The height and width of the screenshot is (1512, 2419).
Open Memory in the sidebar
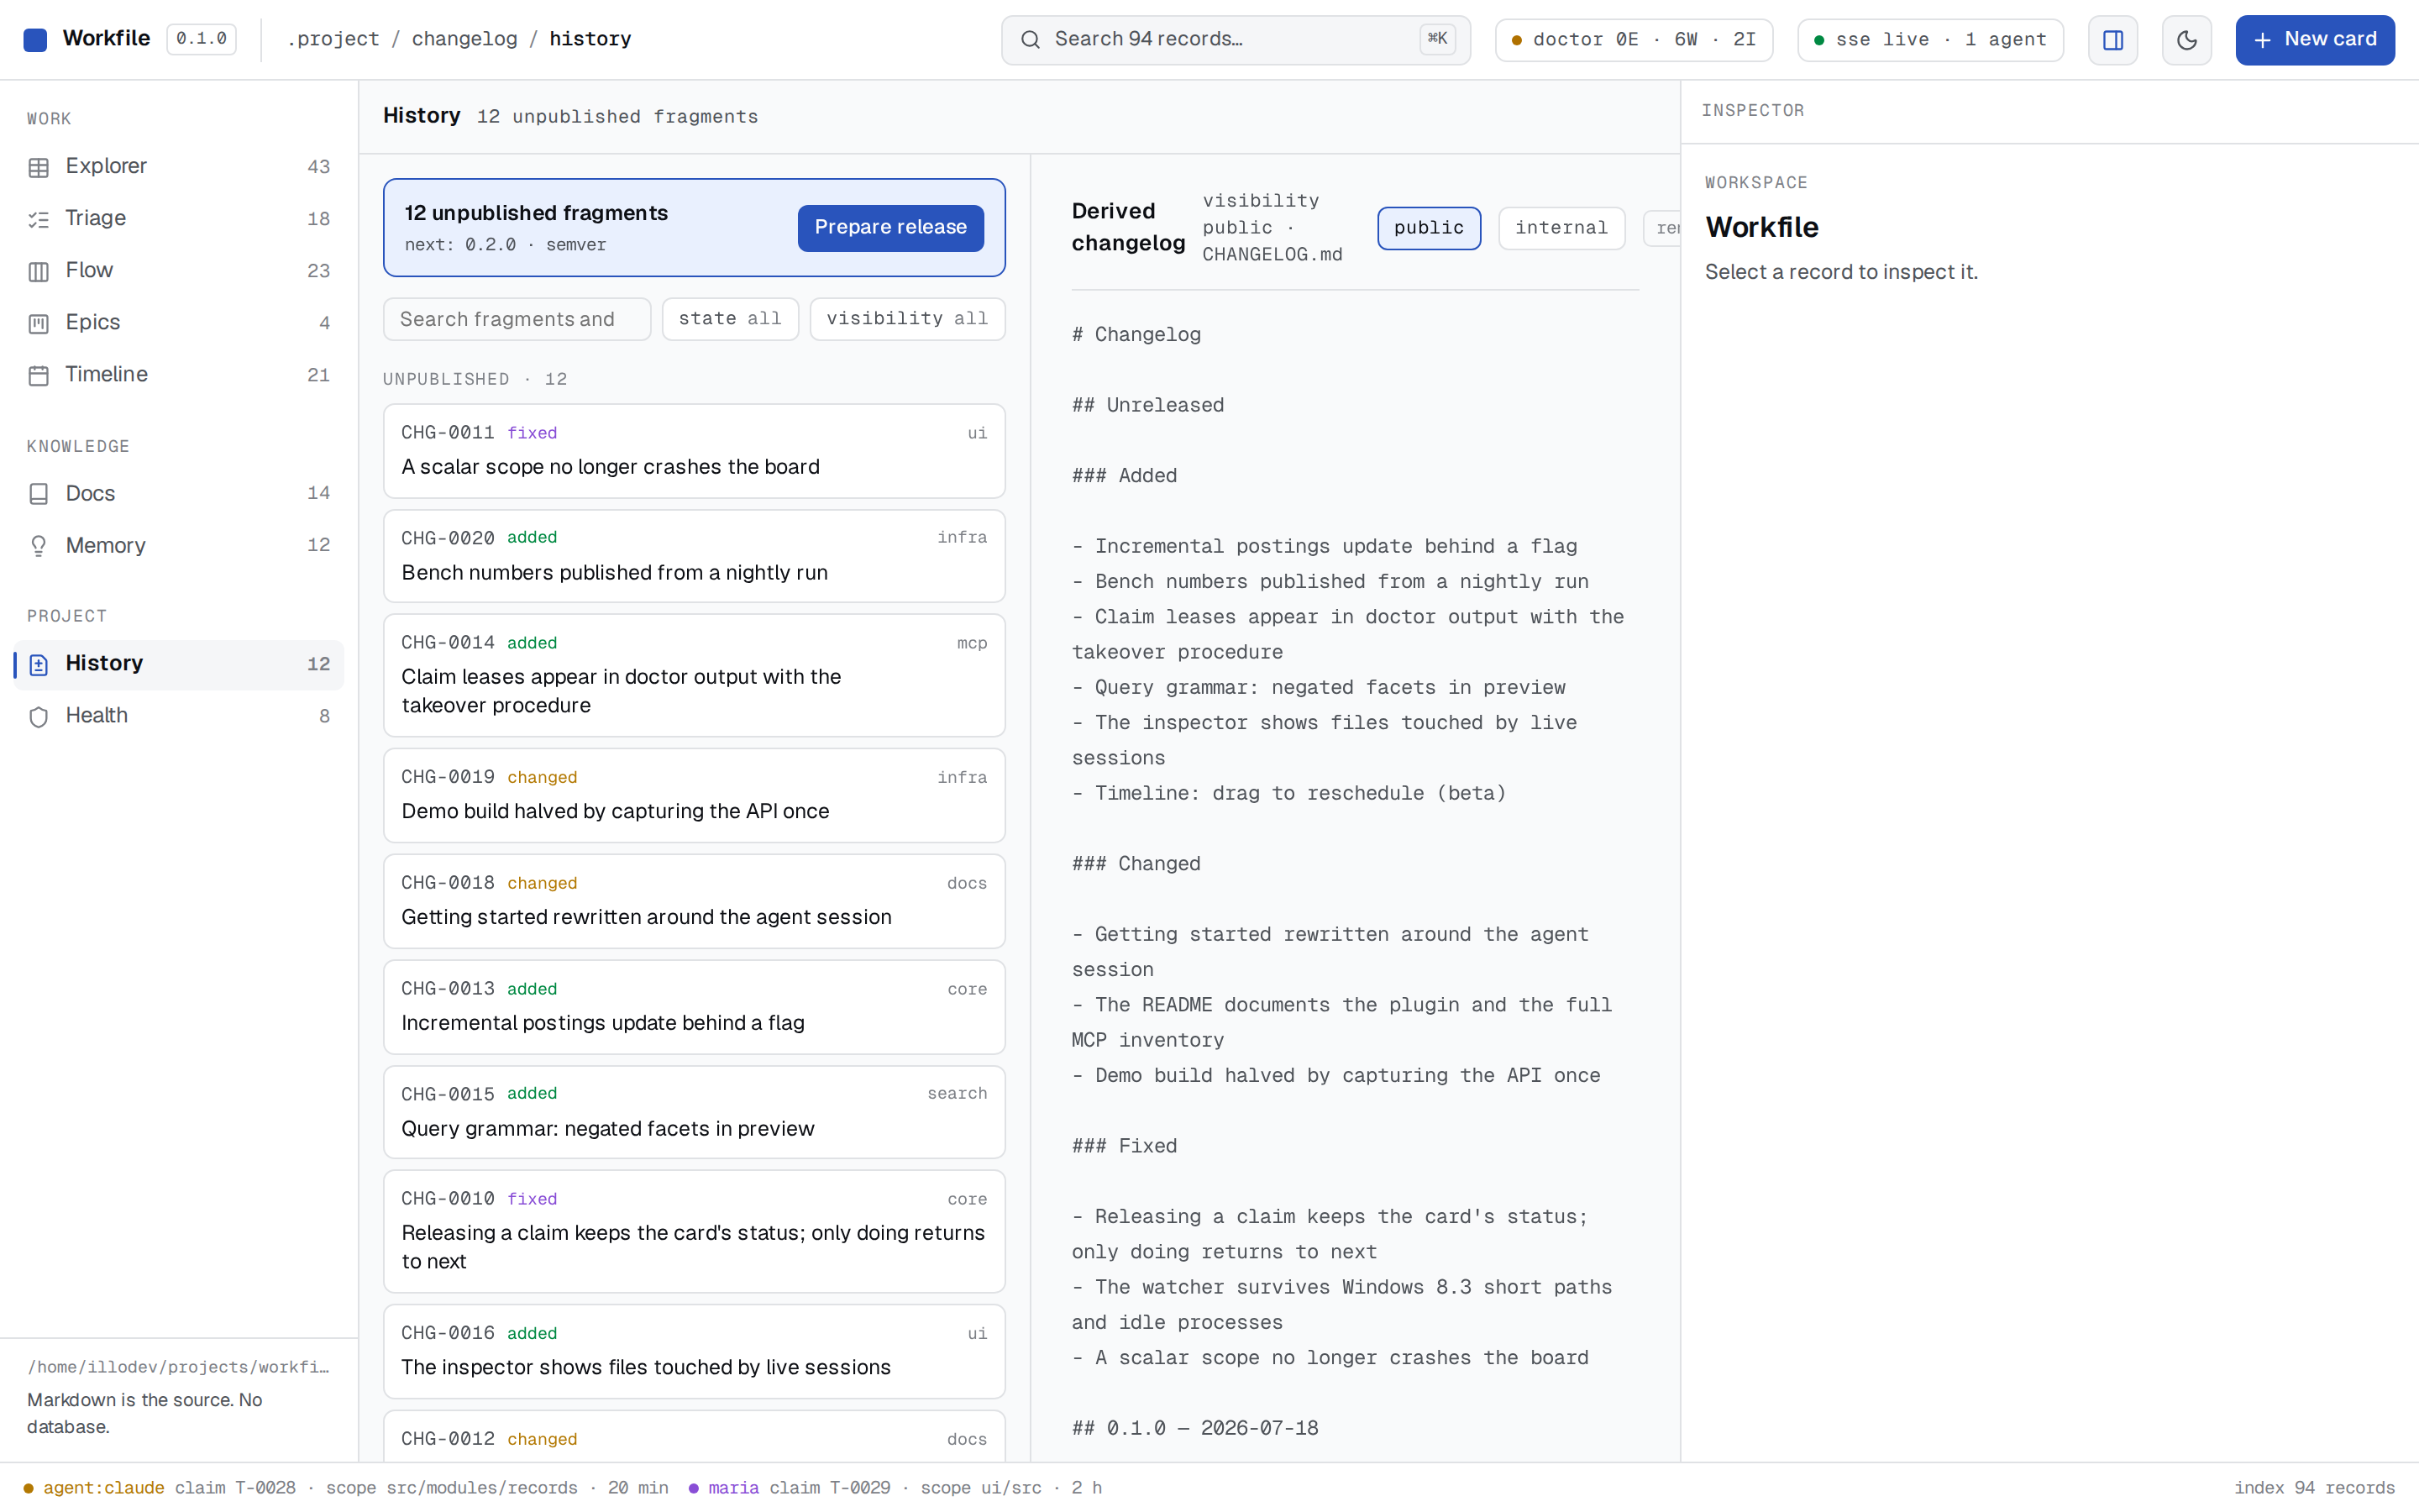click(179, 546)
